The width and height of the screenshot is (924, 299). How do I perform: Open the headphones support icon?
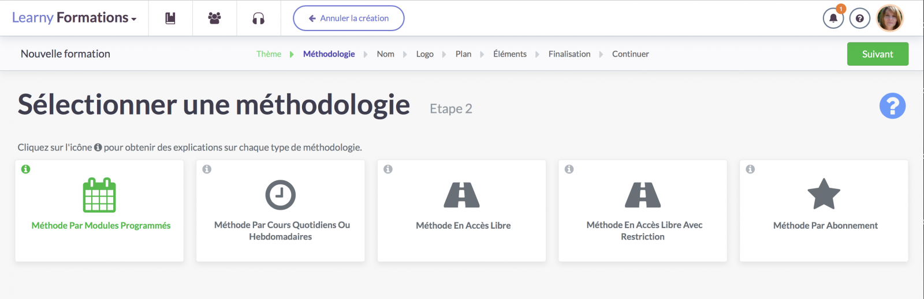258,18
